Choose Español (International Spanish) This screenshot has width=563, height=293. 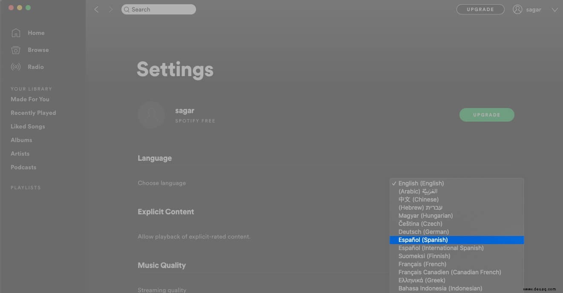point(457,248)
